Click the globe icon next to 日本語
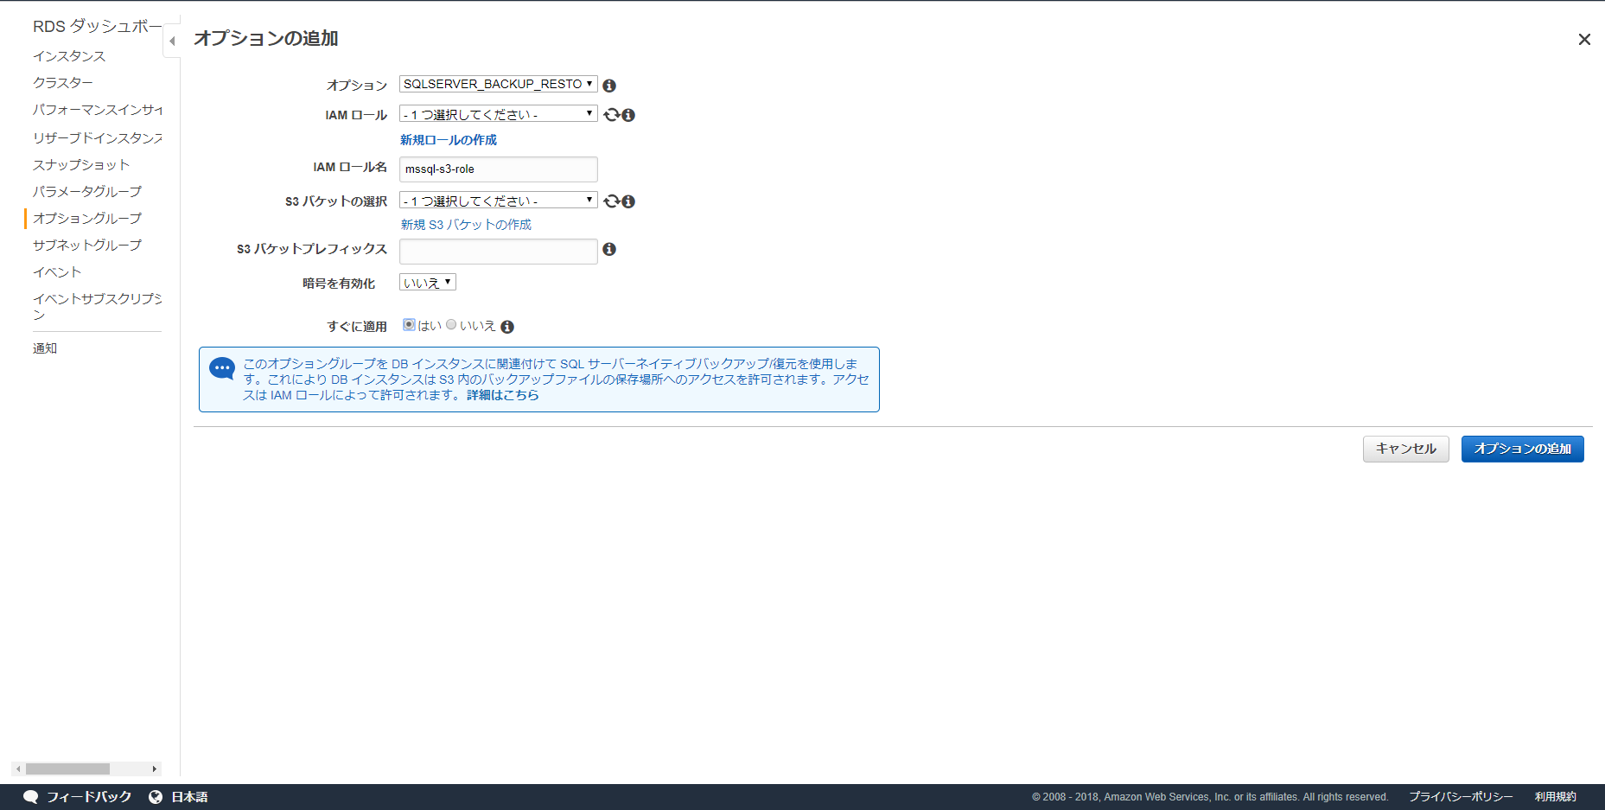The image size is (1605, 810). [x=156, y=796]
